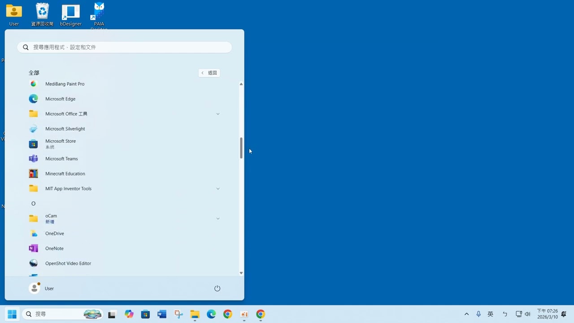Viewport: 574px width, 323px height.
Task: Go back with the 返回 button
Action: coord(209,73)
